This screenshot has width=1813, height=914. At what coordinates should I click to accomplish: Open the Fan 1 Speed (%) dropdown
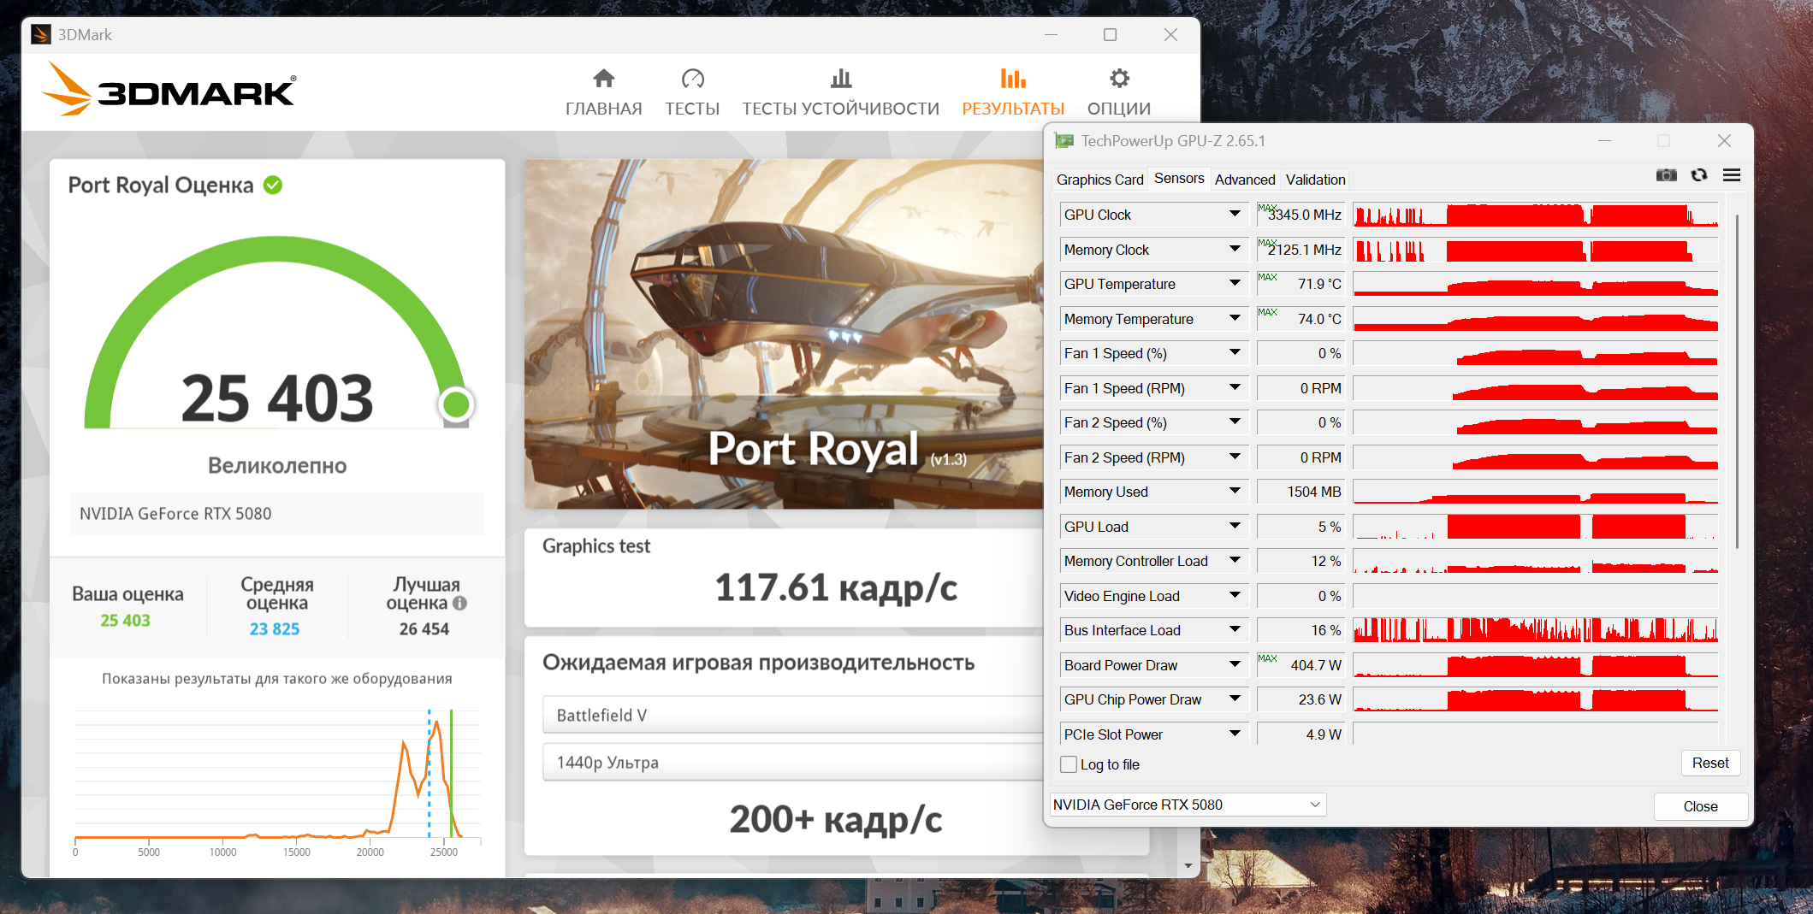click(x=1235, y=352)
